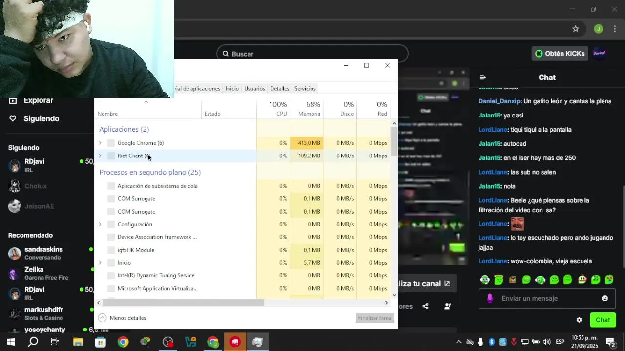Switch to the Usuarios tab
Viewport: 625px width, 351px height.
click(x=254, y=88)
